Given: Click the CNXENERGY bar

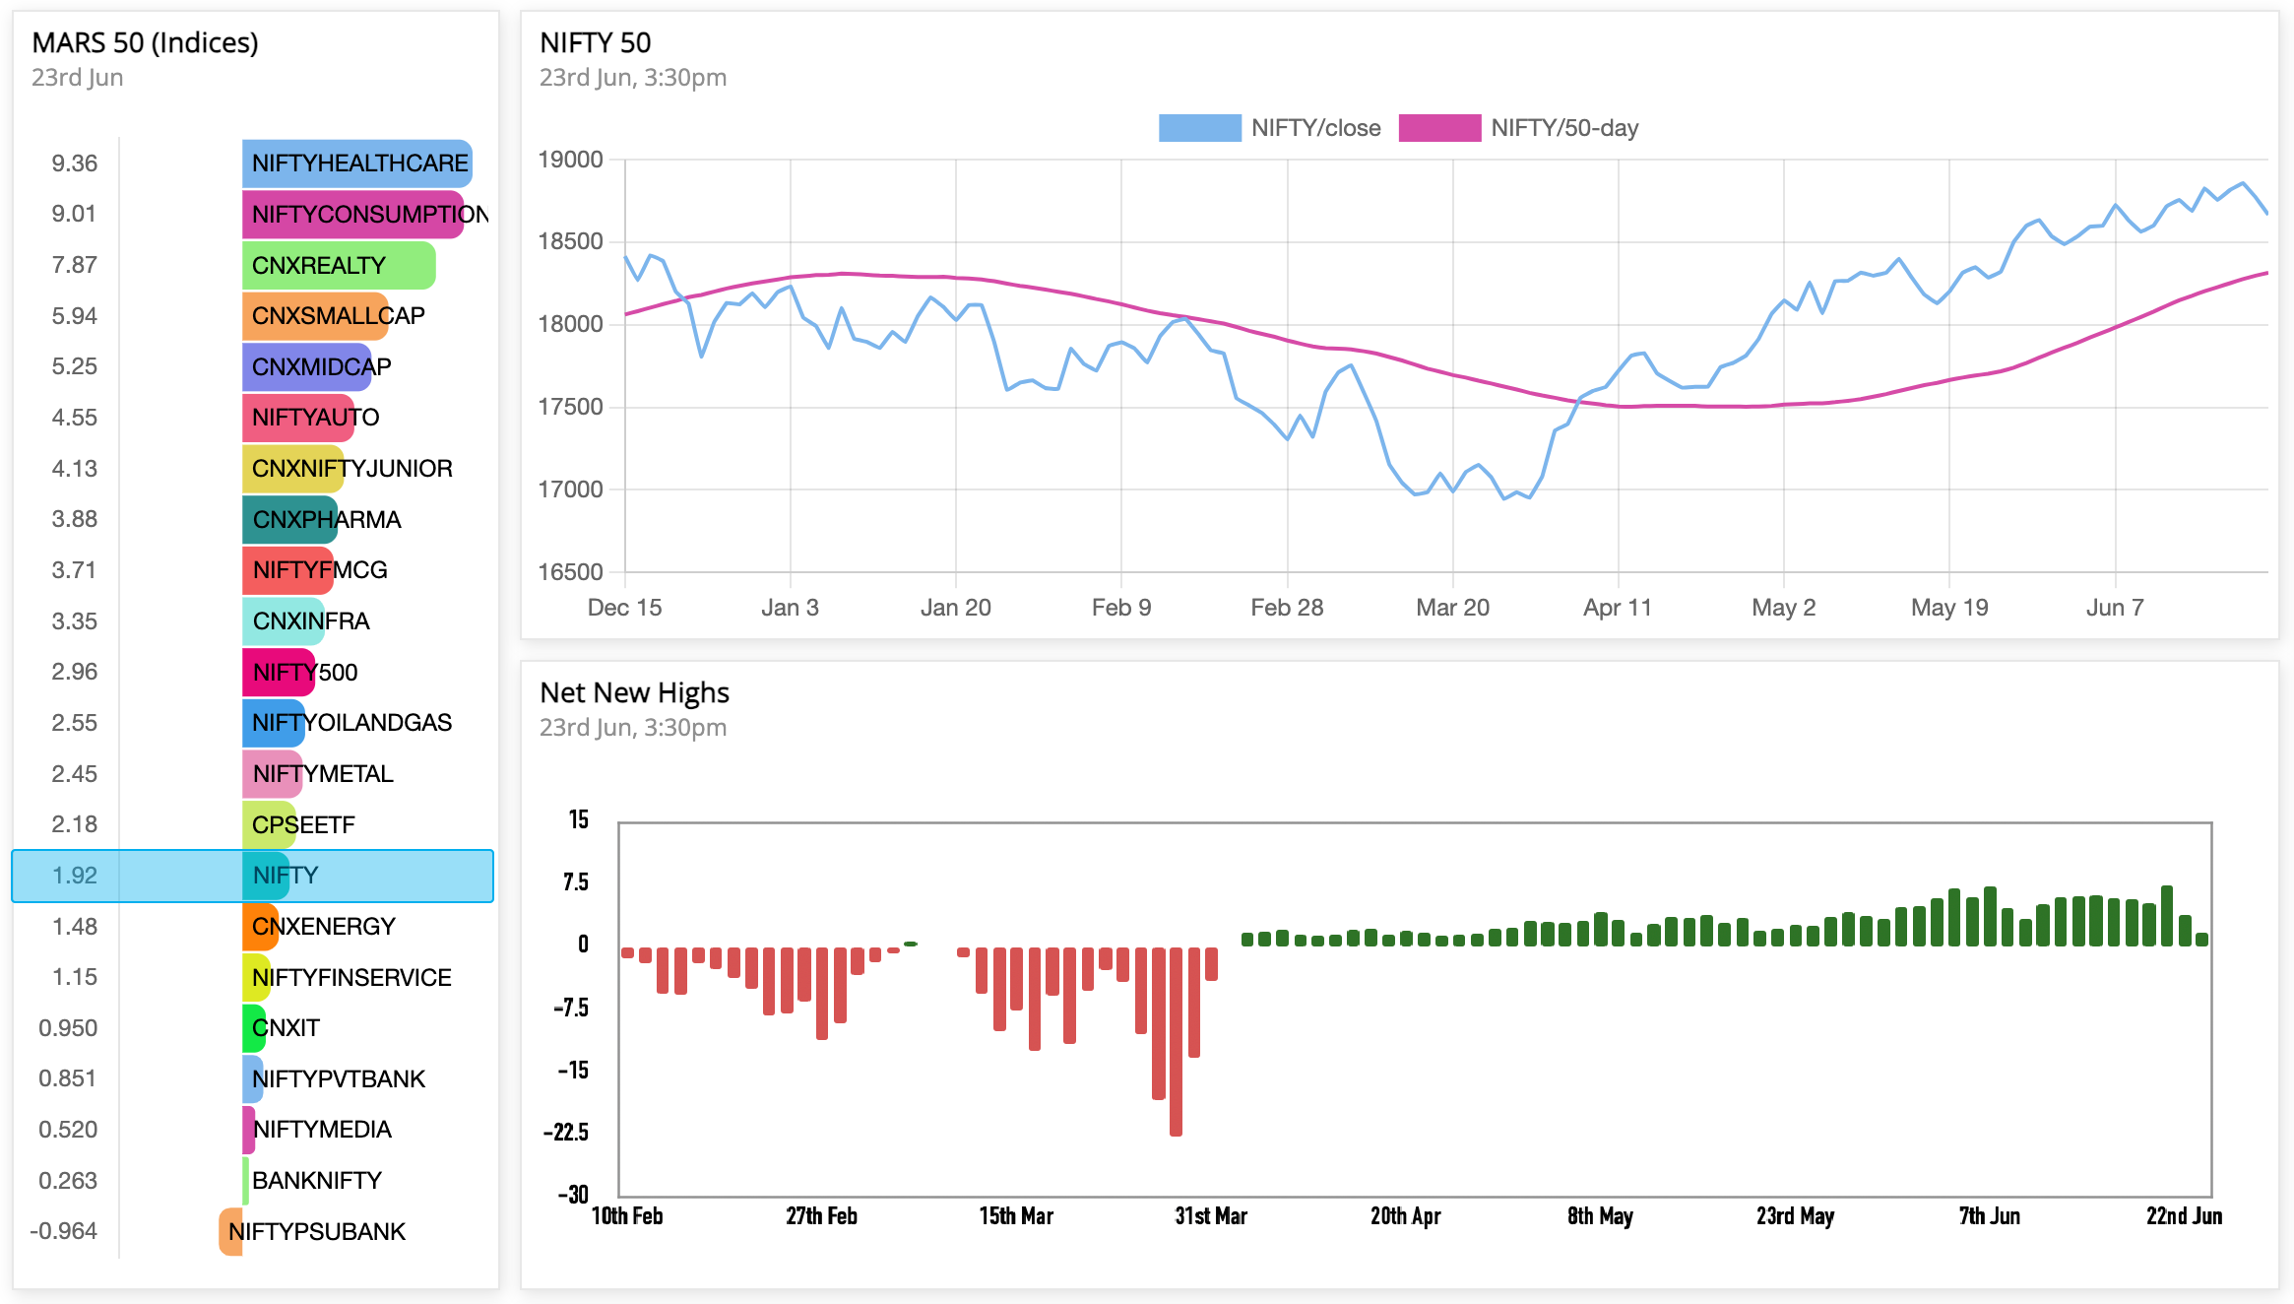Looking at the screenshot, I should [261, 927].
